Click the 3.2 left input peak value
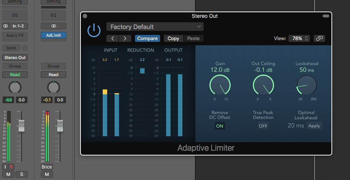 point(105,60)
